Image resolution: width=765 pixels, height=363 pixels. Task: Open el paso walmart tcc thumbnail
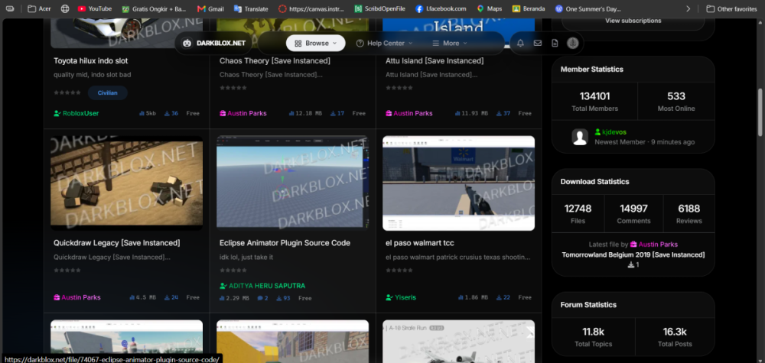pyautogui.click(x=458, y=183)
